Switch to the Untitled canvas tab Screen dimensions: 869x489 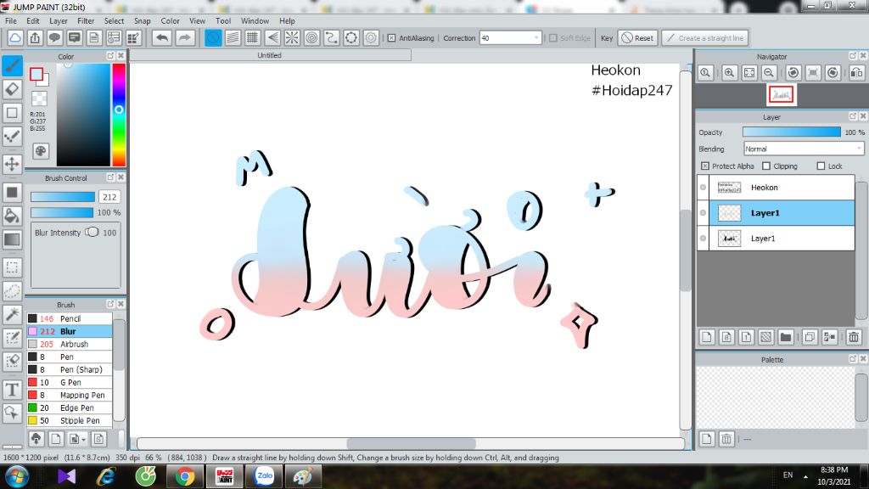pyautogui.click(x=270, y=55)
